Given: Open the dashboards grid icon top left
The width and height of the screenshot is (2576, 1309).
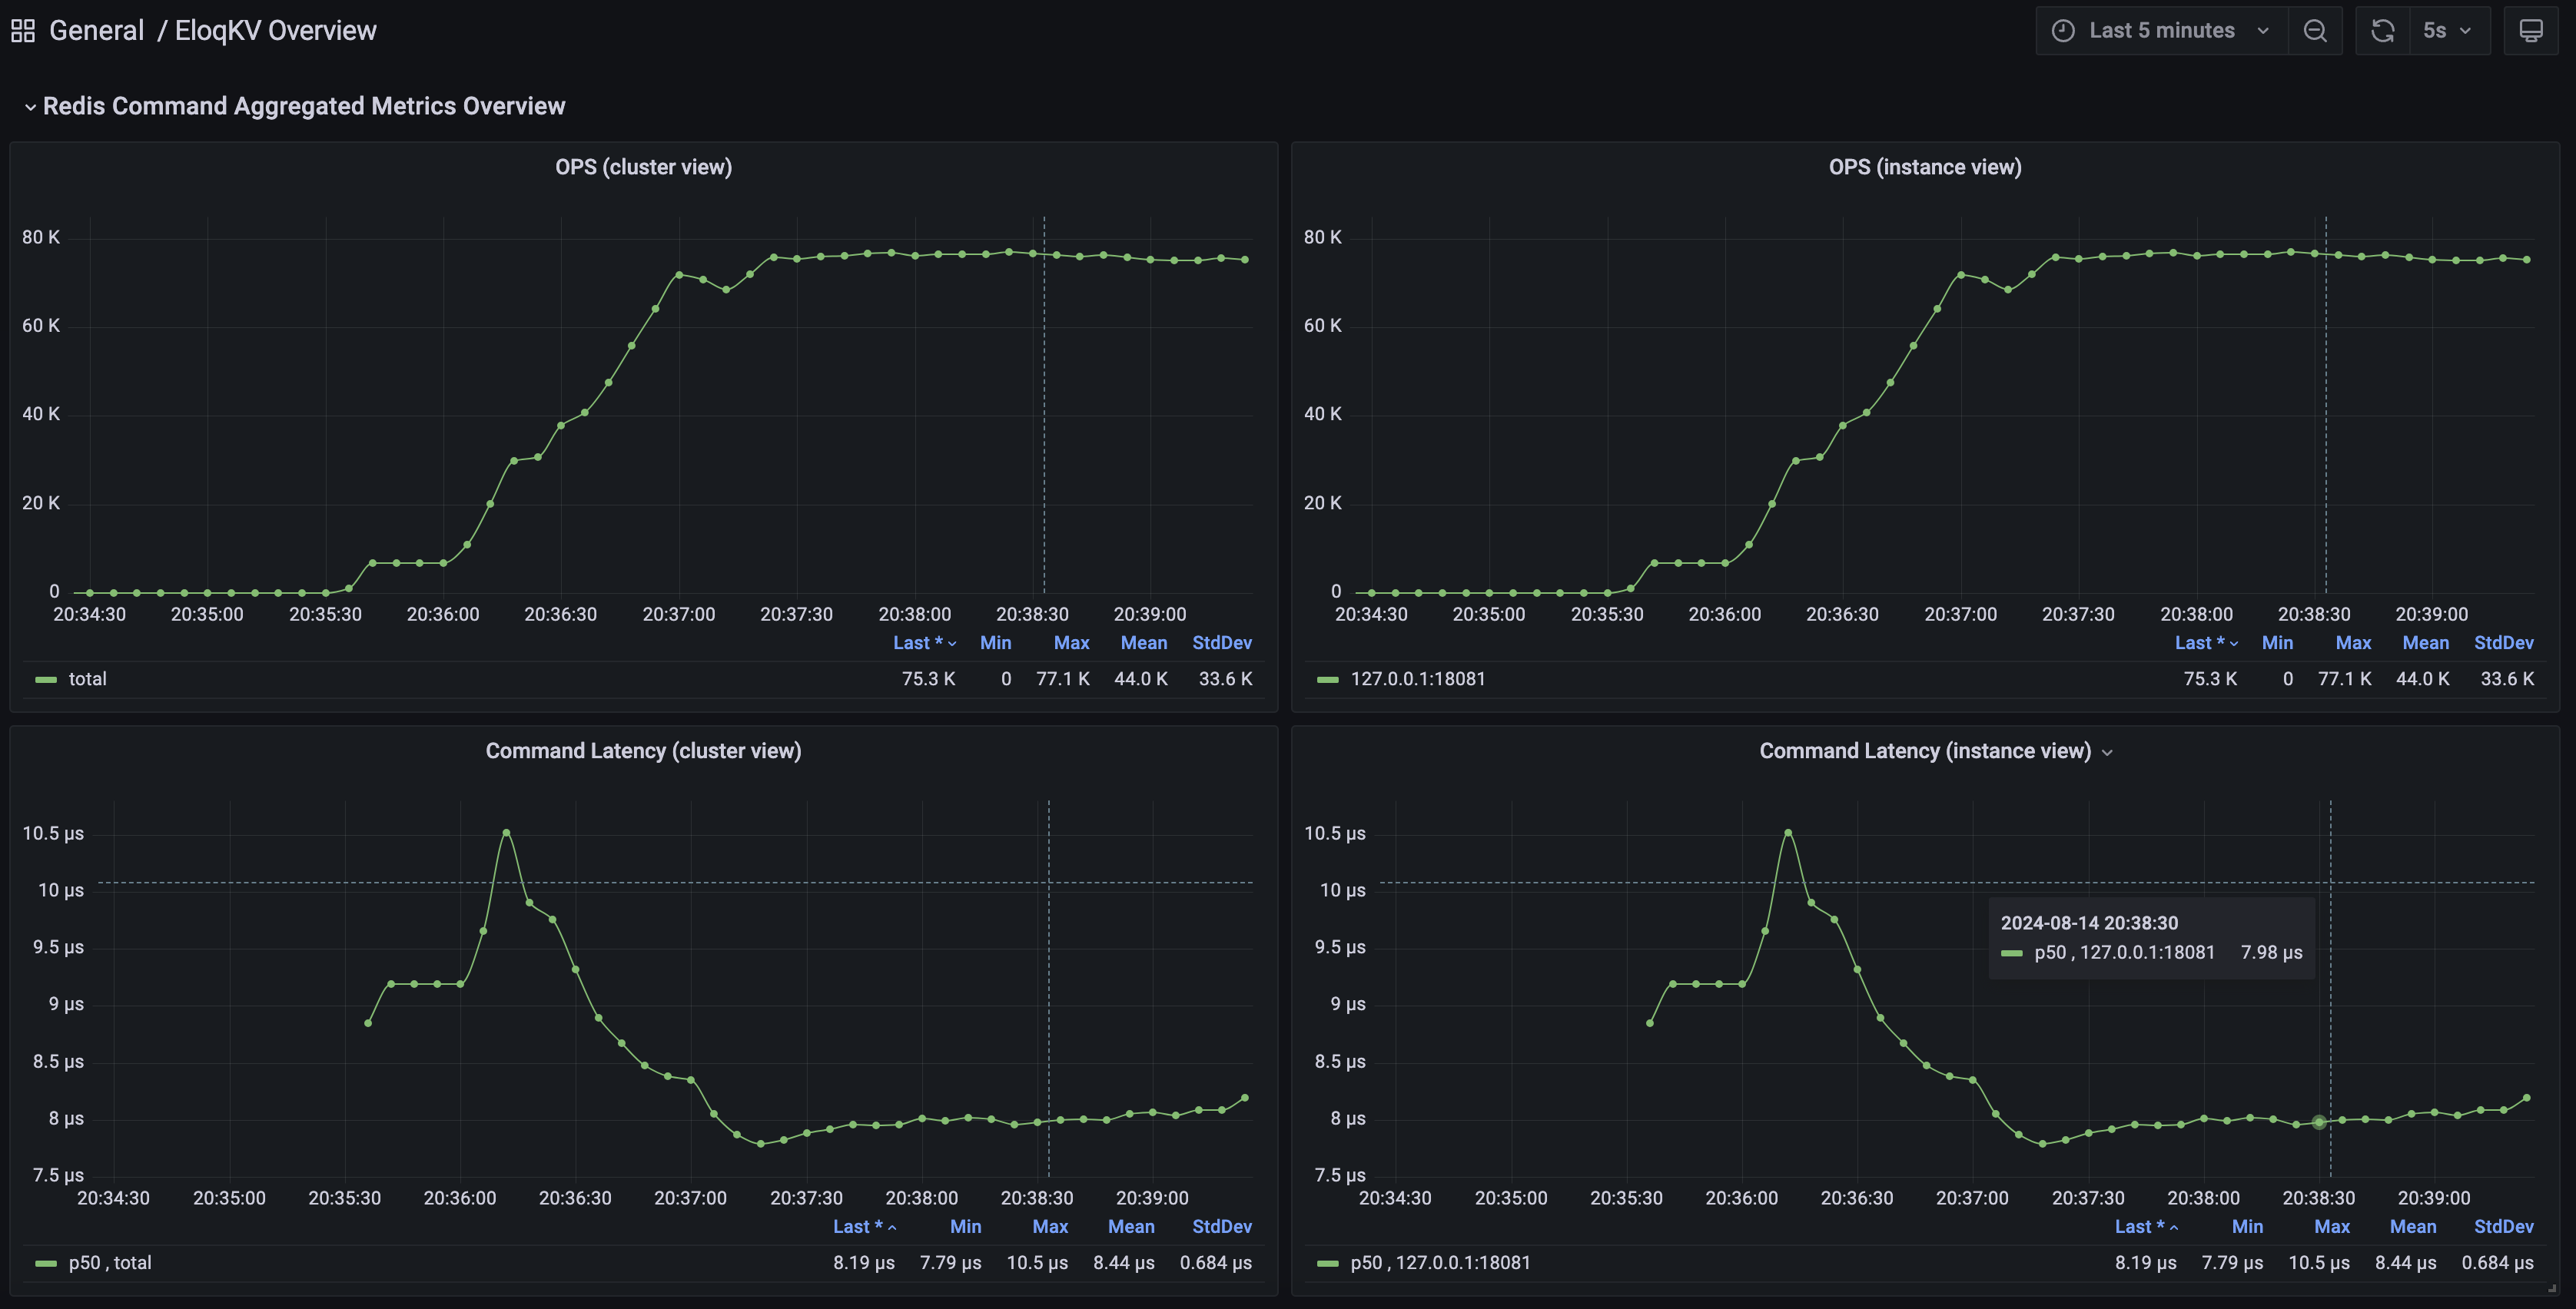Looking at the screenshot, I should (23, 29).
